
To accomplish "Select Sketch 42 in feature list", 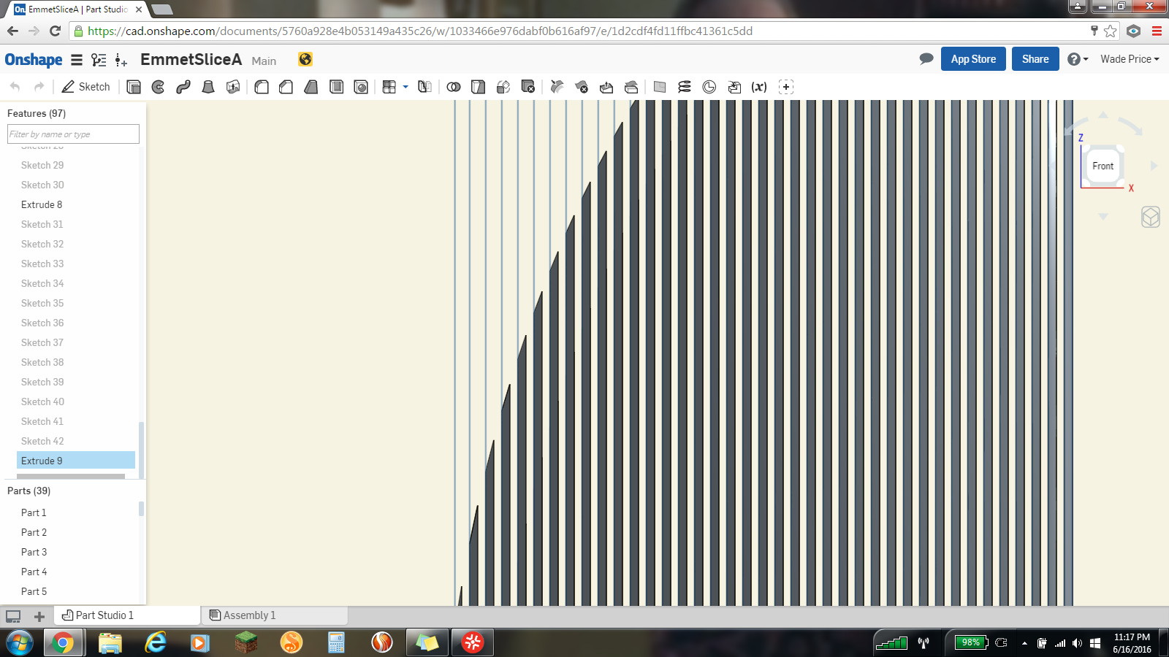I will (42, 441).
